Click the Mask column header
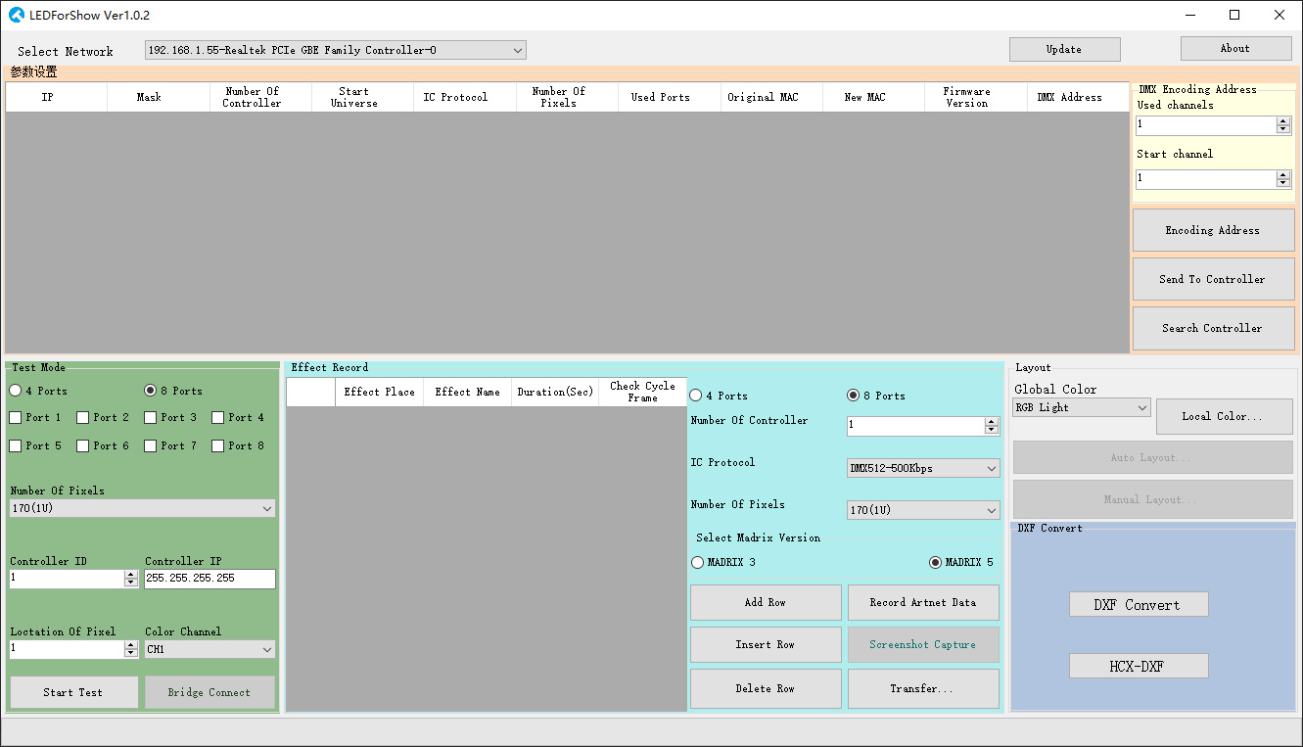 coord(159,97)
